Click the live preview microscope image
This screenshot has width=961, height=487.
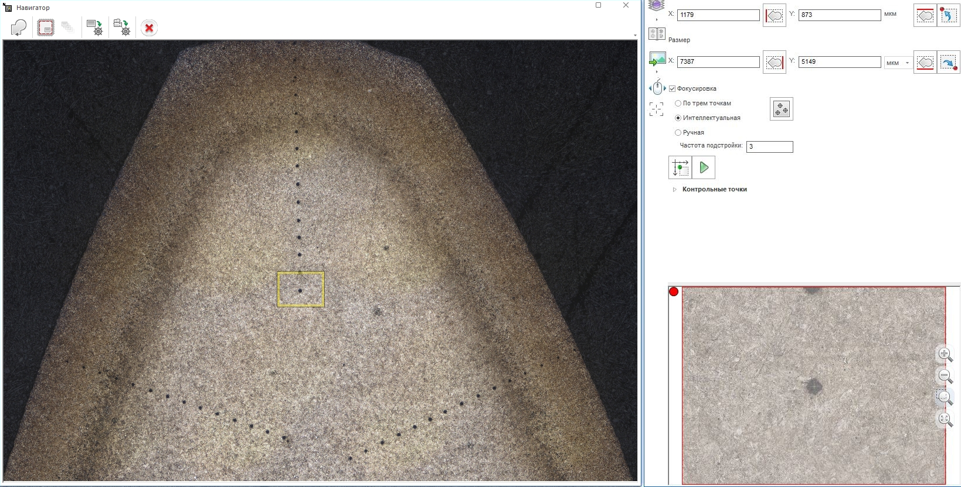pos(814,385)
